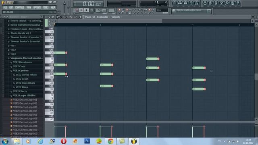Click the scissors audio editor shortcut icon
258x145 pixels.
click(x=221, y=3)
